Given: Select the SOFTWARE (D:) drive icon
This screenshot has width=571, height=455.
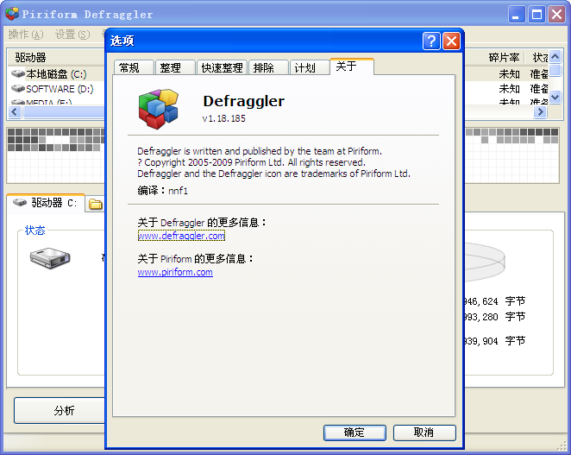Looking at the screenshot, I should click(x=18, y=89).
